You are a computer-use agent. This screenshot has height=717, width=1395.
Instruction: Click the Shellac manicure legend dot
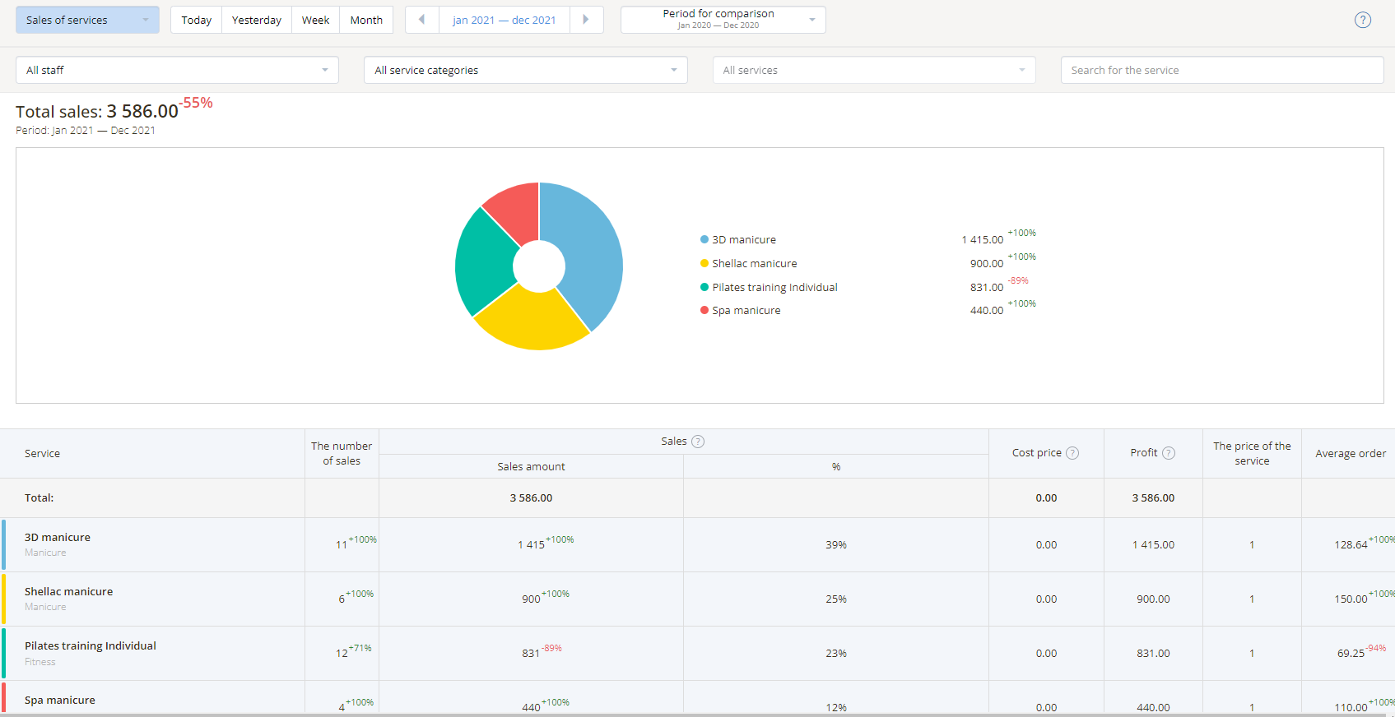click(x=704, y=263)
